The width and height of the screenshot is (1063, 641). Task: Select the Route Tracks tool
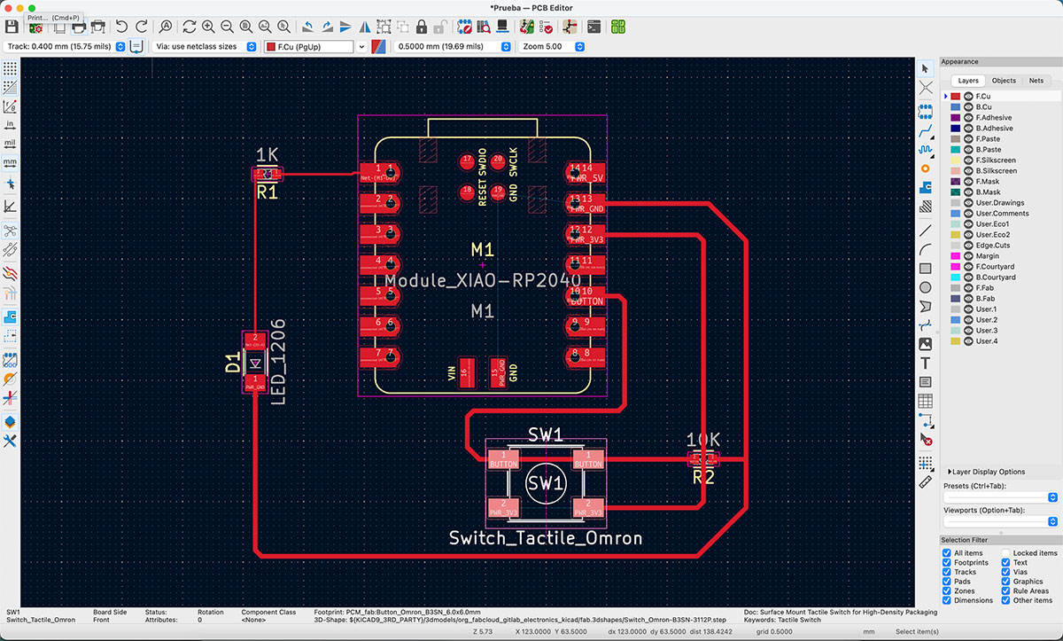[x=925, y=131]
